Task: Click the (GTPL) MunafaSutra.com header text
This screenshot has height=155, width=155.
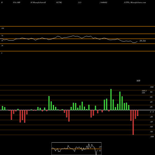Action: click(x=135, y=2)
